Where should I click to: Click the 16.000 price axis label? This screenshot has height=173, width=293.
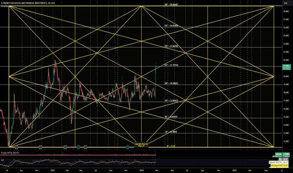[x=286, y=109]
